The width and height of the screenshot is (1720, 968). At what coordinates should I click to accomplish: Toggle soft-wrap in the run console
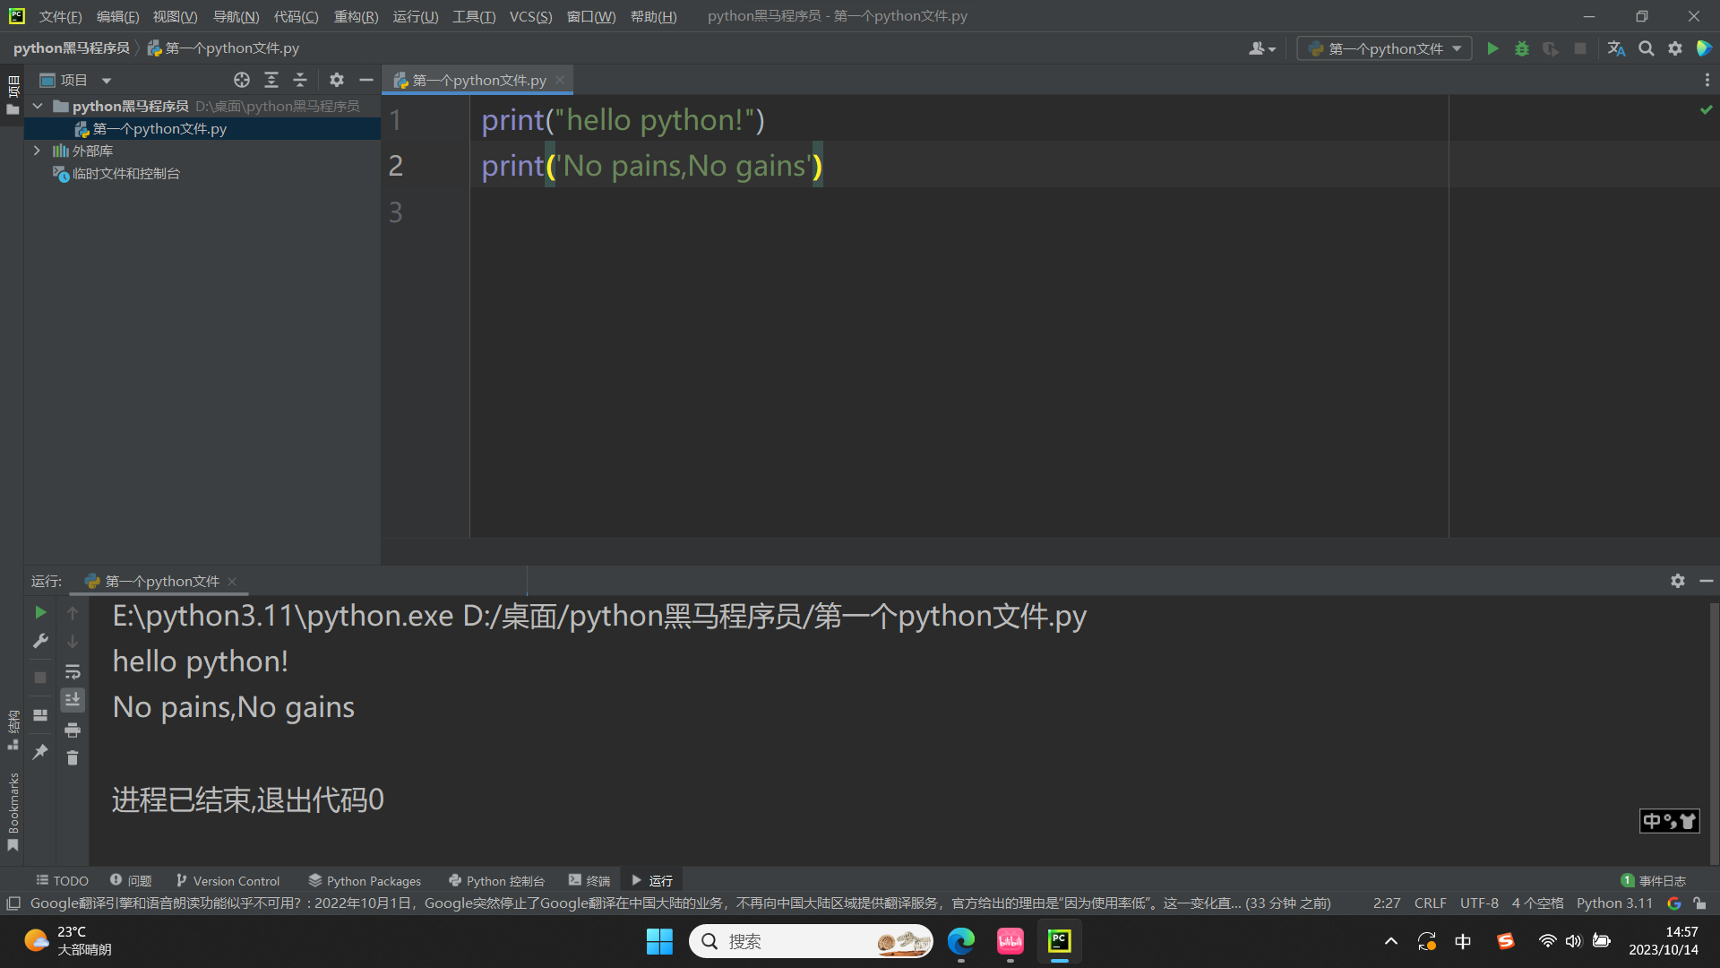(x=73, y=671)
